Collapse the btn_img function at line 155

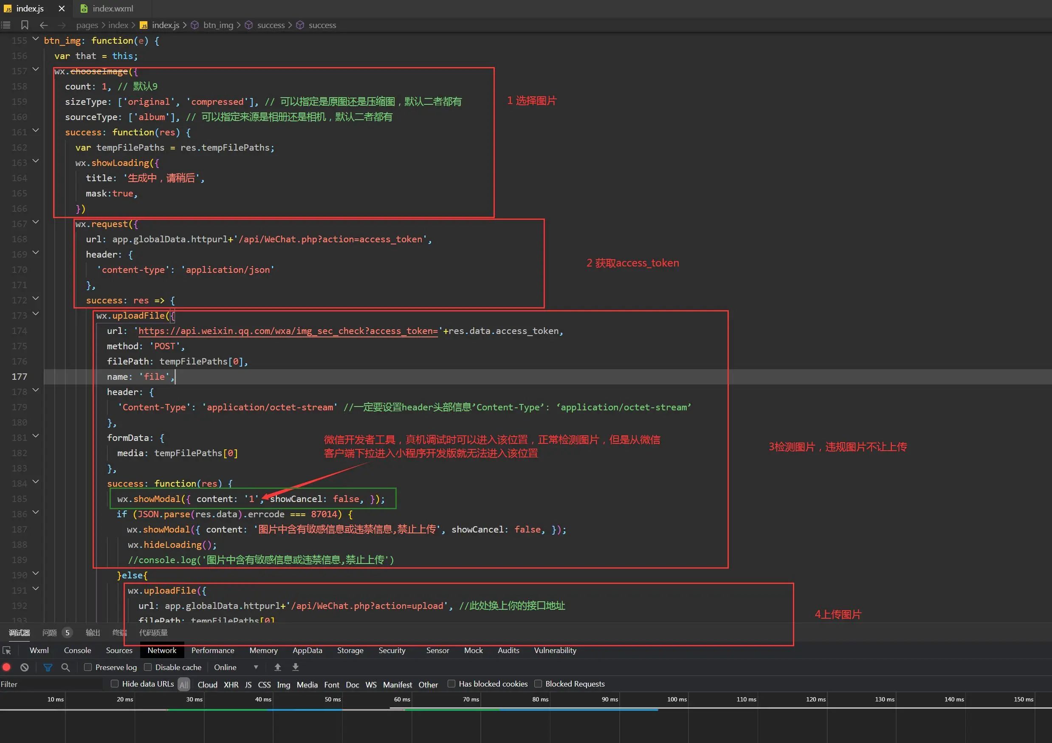pyautogui.click(x=36, y=39)
